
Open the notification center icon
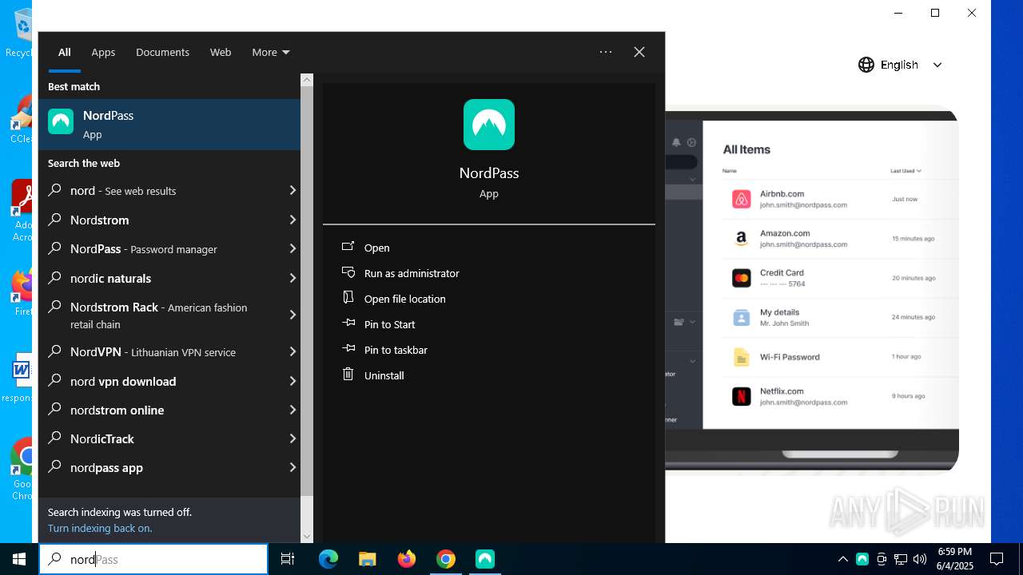[x=997, y=559]
